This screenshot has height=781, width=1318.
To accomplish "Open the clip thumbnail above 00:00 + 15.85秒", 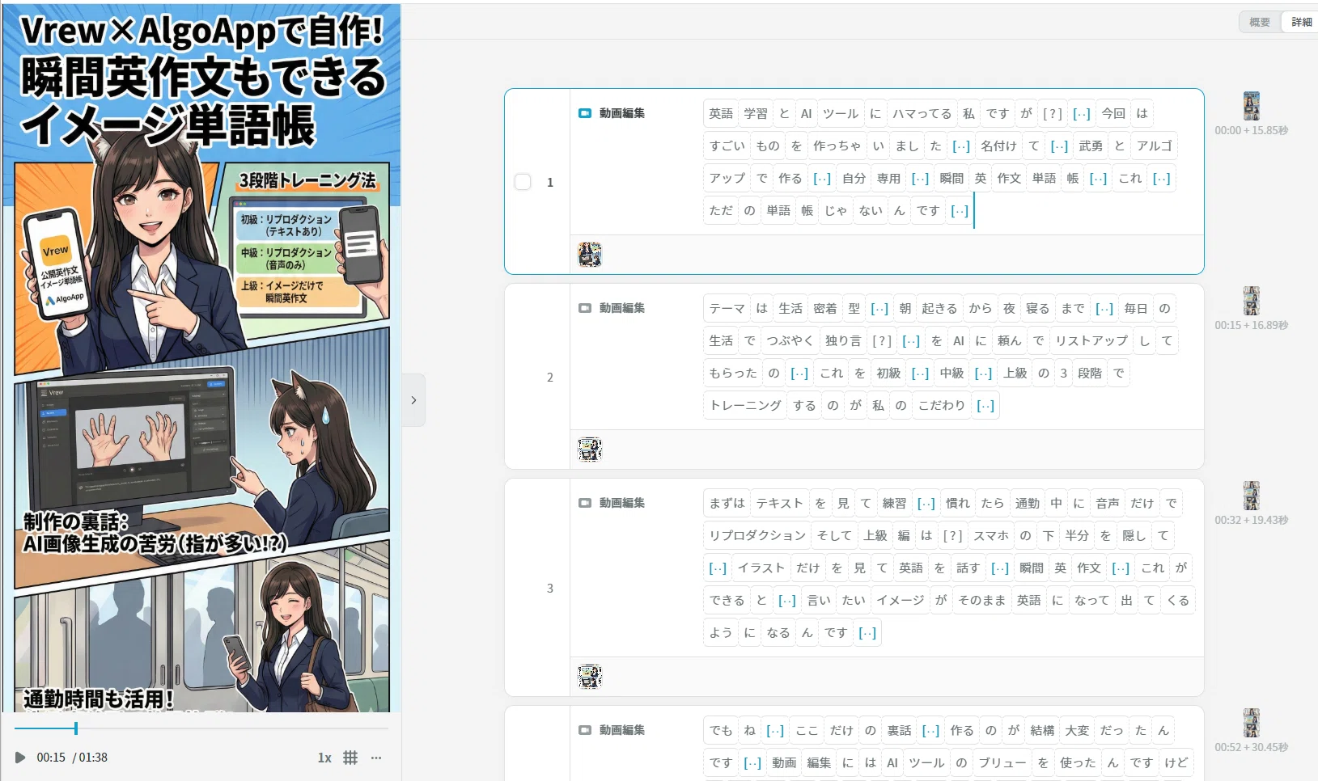I will (1251, 106).
